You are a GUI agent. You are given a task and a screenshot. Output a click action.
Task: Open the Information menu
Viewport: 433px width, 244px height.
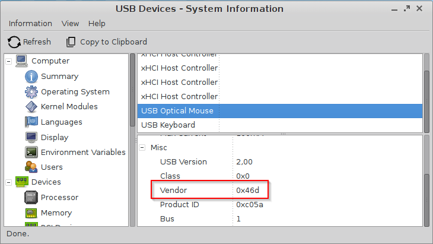30,23
